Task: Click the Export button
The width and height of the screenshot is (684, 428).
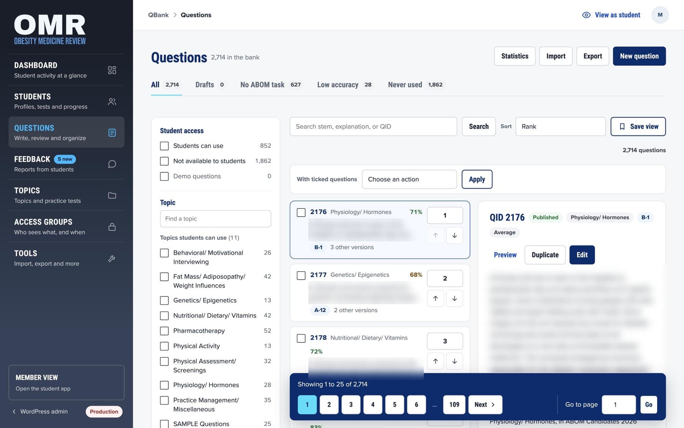Action: coord(592,56)
